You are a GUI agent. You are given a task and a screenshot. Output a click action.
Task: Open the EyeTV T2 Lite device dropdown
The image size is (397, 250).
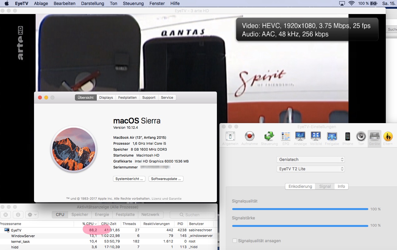tap(311, 169)
